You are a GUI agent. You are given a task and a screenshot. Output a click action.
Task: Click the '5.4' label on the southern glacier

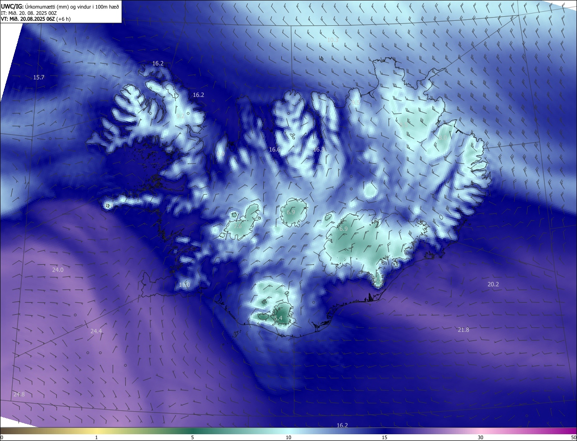pyautogui.click(x=278, y=318)
